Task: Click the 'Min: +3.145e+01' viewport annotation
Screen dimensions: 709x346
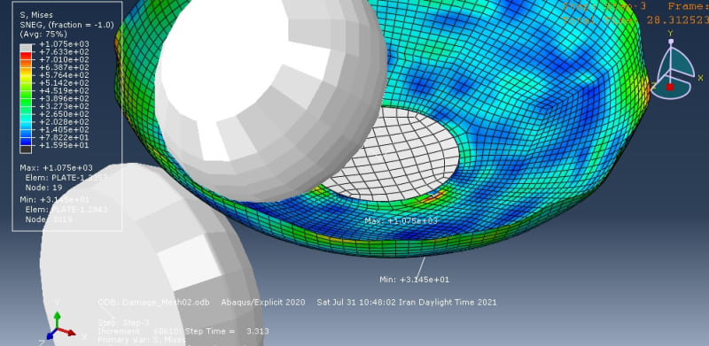Action: coord(415,280)
